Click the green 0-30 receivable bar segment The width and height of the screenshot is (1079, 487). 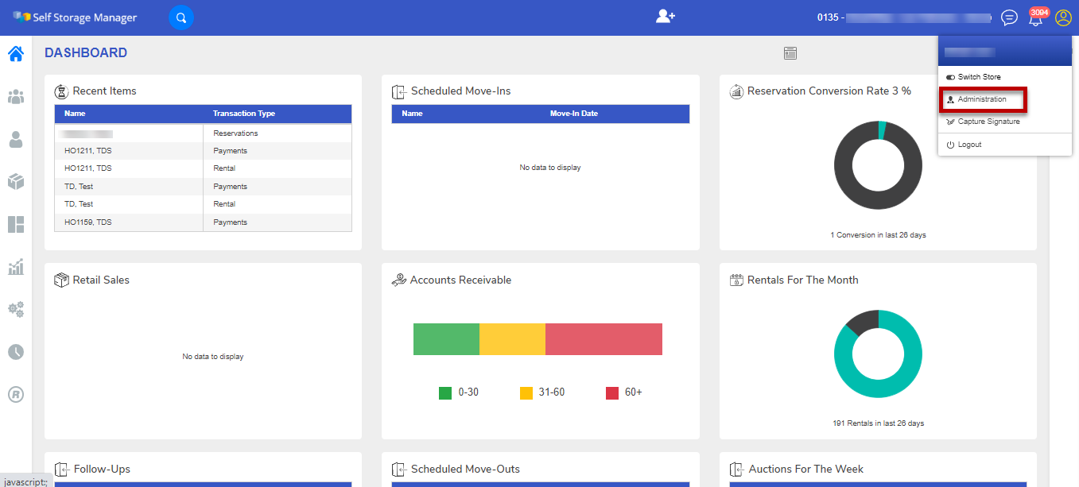(446, 339)
